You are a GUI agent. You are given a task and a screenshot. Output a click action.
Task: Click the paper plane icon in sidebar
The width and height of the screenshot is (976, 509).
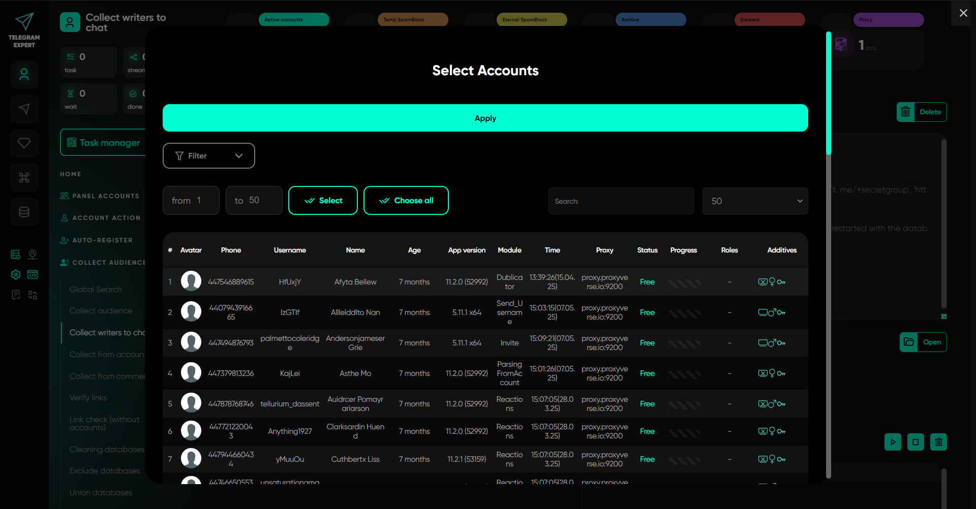tap(24, 109)
